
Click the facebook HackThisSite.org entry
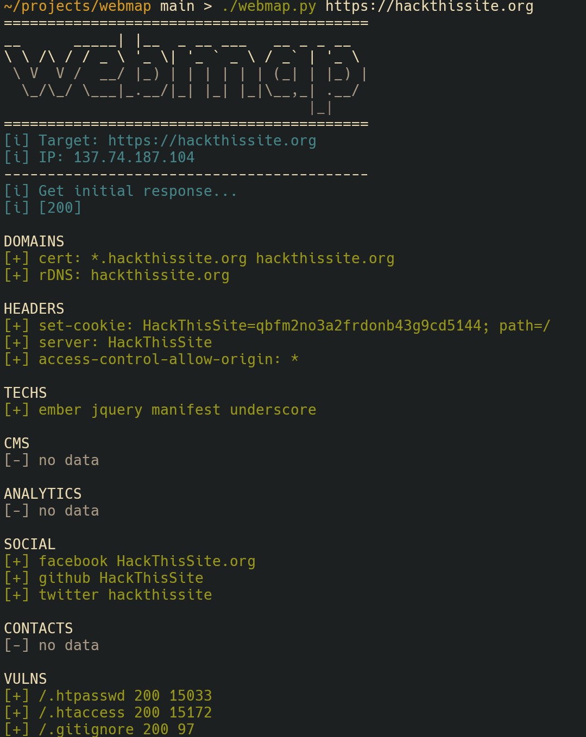[147, 561]
